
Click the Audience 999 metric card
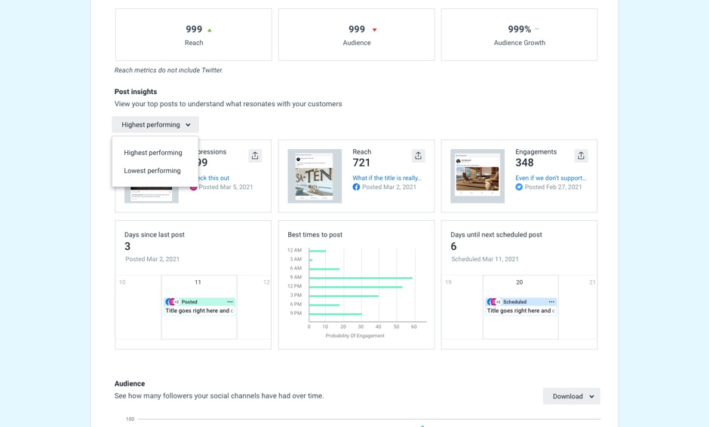pos(356,35)
